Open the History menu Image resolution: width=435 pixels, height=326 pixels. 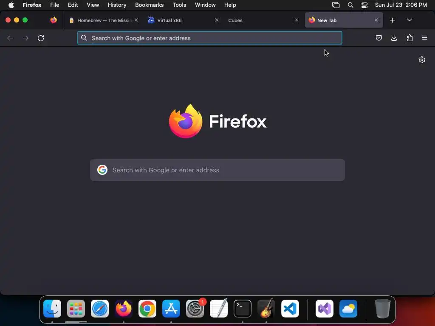[x=117, y=5]
